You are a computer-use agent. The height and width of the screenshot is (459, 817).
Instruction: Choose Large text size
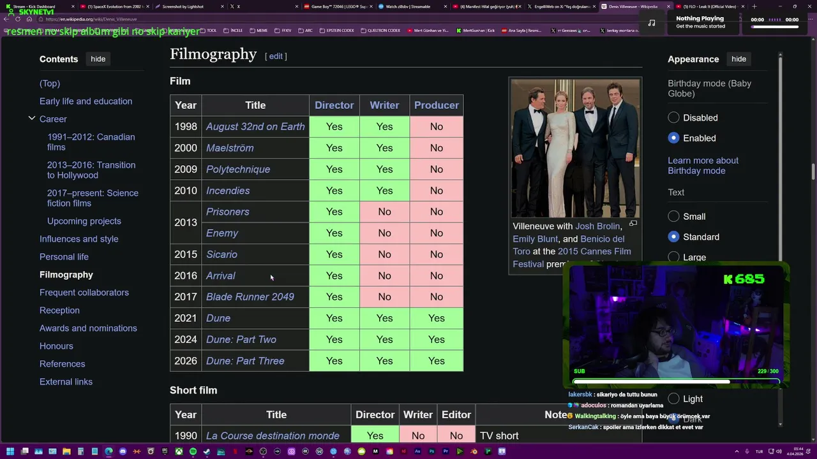(673, 257)
